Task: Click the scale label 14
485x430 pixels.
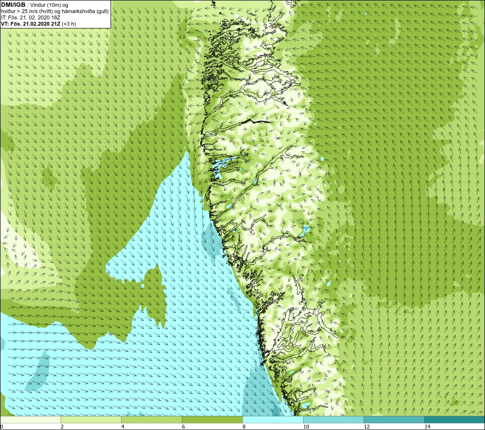Action: (427, 427)
